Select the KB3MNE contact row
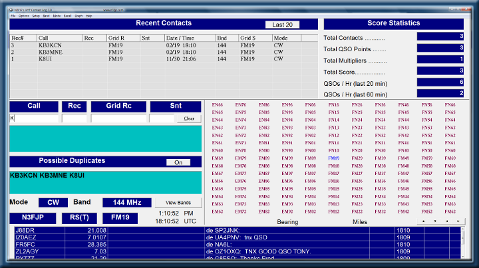This screenshot has width=479, height=268. pos(164,52)
